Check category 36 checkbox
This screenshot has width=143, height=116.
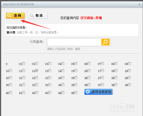pos(89,85)
